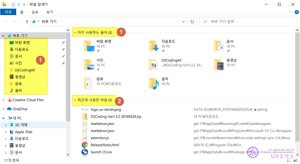The image size is (300, 164).
Task: Collapse 최근에 사용한 파일 group
Action: (x=75, y=100)
